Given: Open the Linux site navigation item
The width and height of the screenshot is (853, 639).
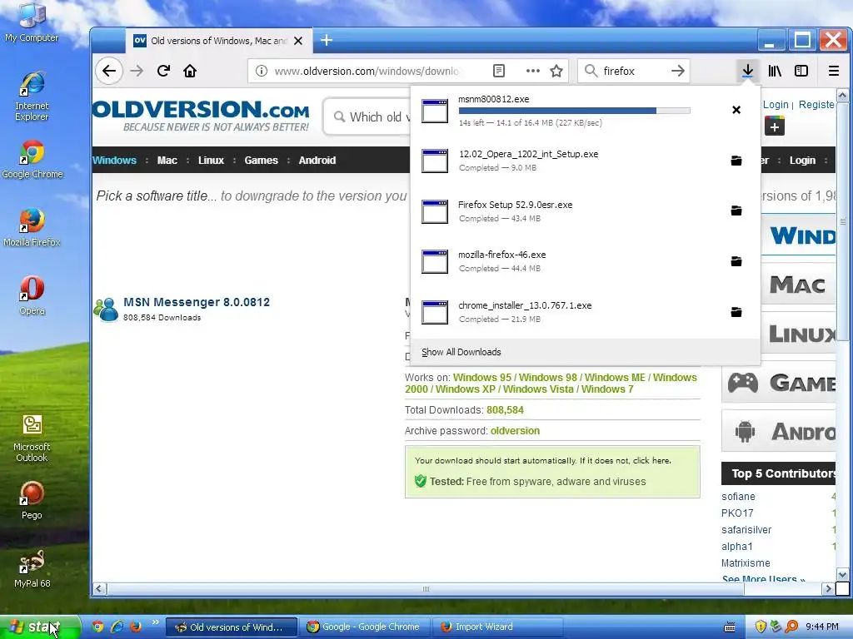Looking at the screenshot, I should point(211,161).
